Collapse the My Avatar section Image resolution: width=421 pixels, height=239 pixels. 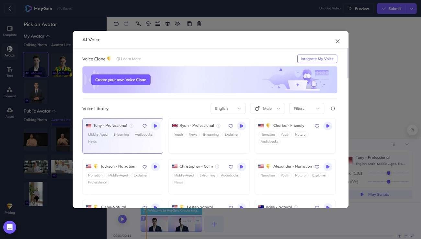[x=48, y=36]
